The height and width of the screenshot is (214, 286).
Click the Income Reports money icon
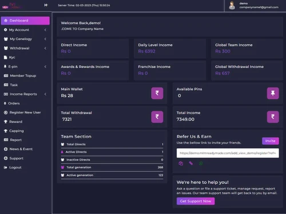click(x=6, y=94)
